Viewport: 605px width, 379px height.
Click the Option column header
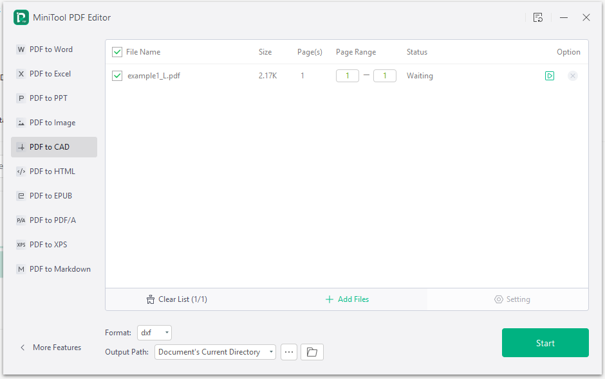[x=568, y=52]
